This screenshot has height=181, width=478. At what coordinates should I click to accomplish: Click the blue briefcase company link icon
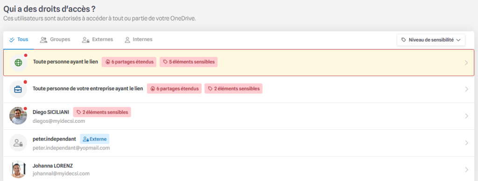pos(19,89)
